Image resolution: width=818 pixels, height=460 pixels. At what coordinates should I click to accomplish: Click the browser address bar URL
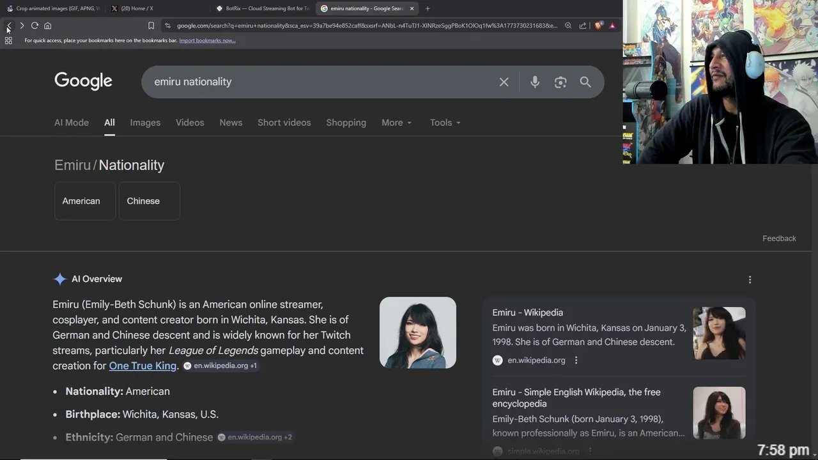[x=366, y=26]
